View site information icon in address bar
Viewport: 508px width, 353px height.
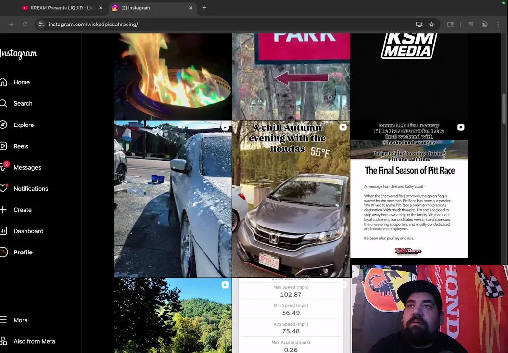(x=41, y=25)
